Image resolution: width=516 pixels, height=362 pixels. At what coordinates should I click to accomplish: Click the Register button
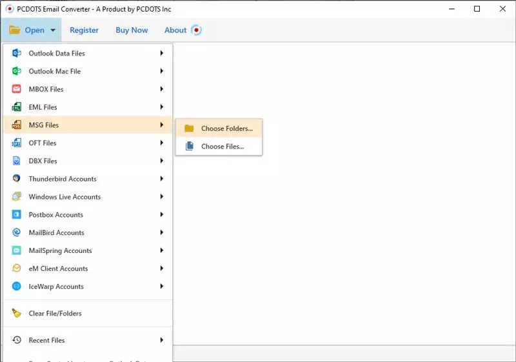click(84, 30)
